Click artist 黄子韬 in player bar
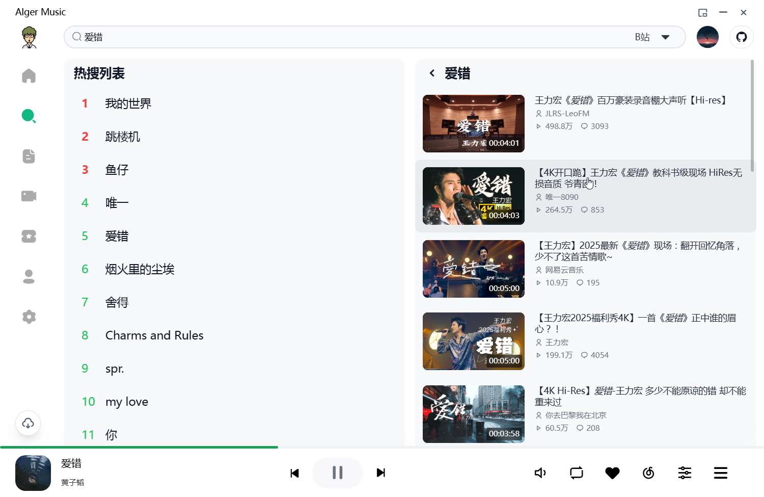This screenshot has height=497, width=764. 72,482
